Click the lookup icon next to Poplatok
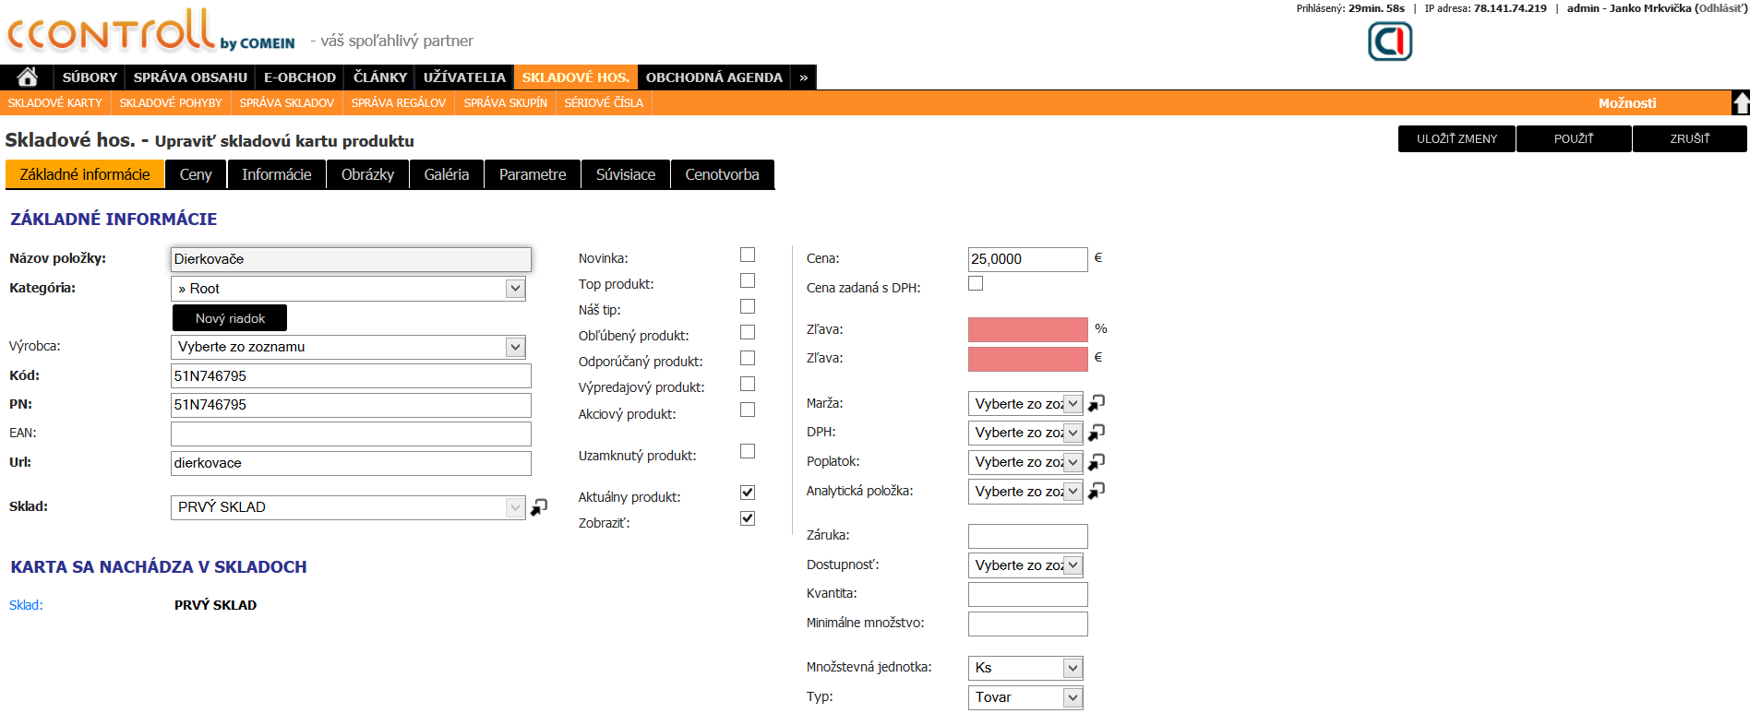 point(1097,462)
